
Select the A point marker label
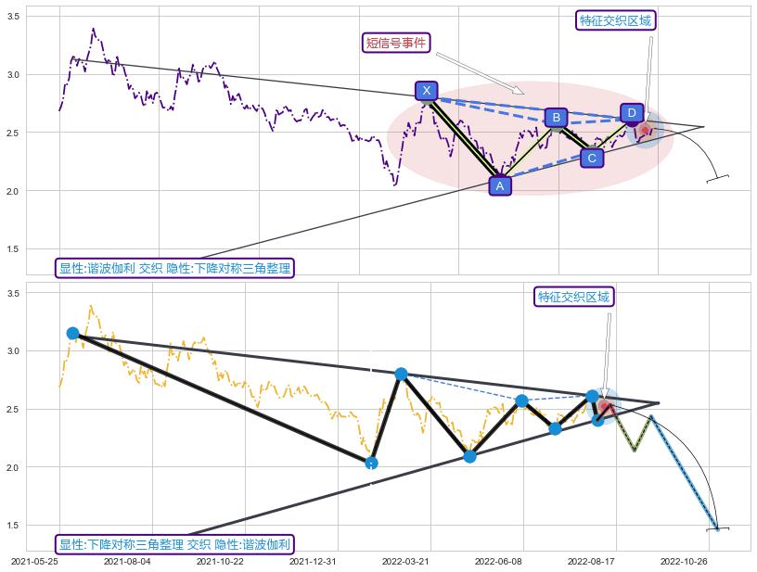(500, 185)
